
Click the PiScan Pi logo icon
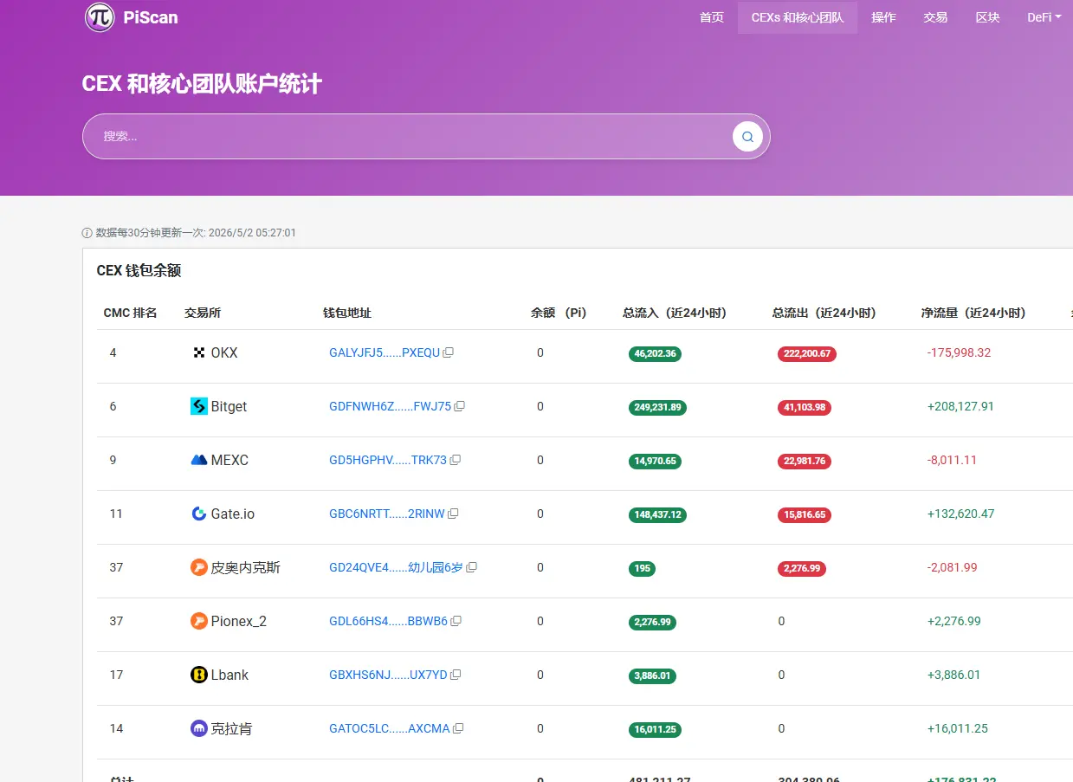coord(100,17)
